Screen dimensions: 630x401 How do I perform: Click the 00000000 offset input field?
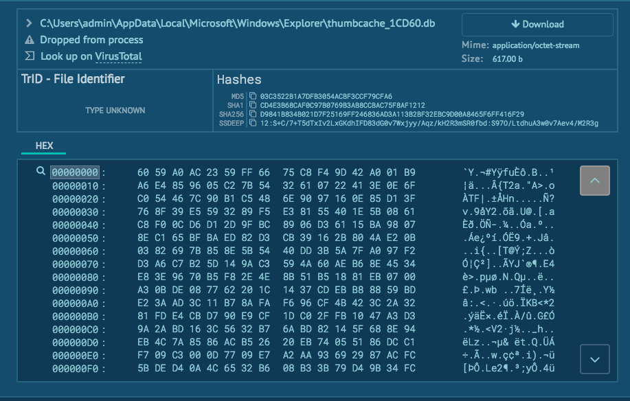pyautogui.click(x=75, y=172)
